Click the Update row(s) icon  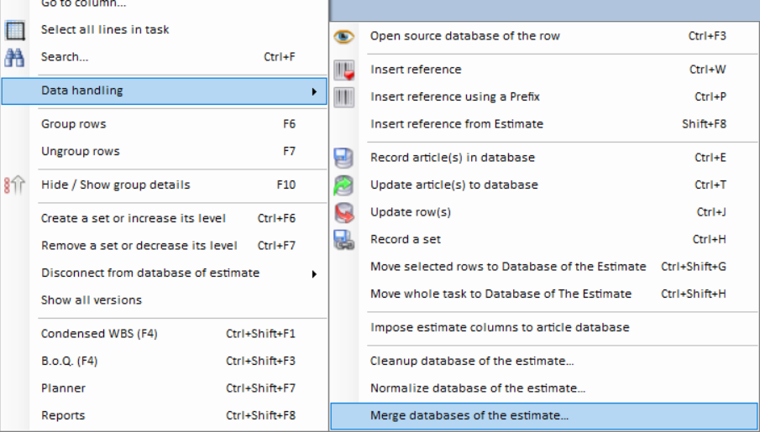pos(344,212)
